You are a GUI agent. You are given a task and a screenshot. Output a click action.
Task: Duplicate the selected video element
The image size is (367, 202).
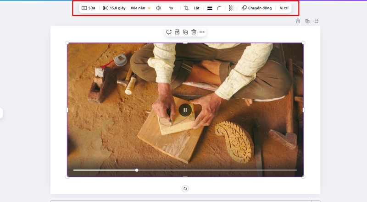(x=185, y=32)
